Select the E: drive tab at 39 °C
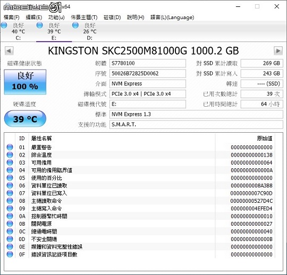 (x=54, y=31)
